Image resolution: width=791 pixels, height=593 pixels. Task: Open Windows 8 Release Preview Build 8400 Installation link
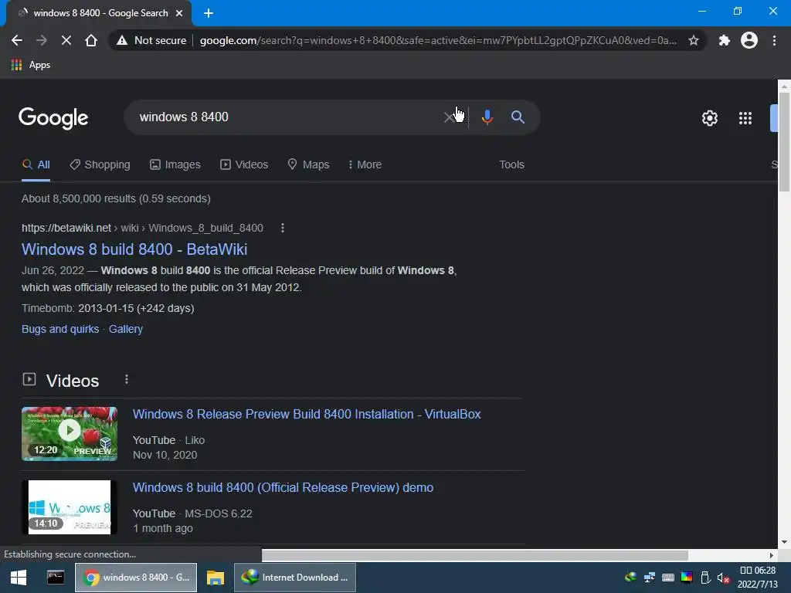[x=307, y=414]
